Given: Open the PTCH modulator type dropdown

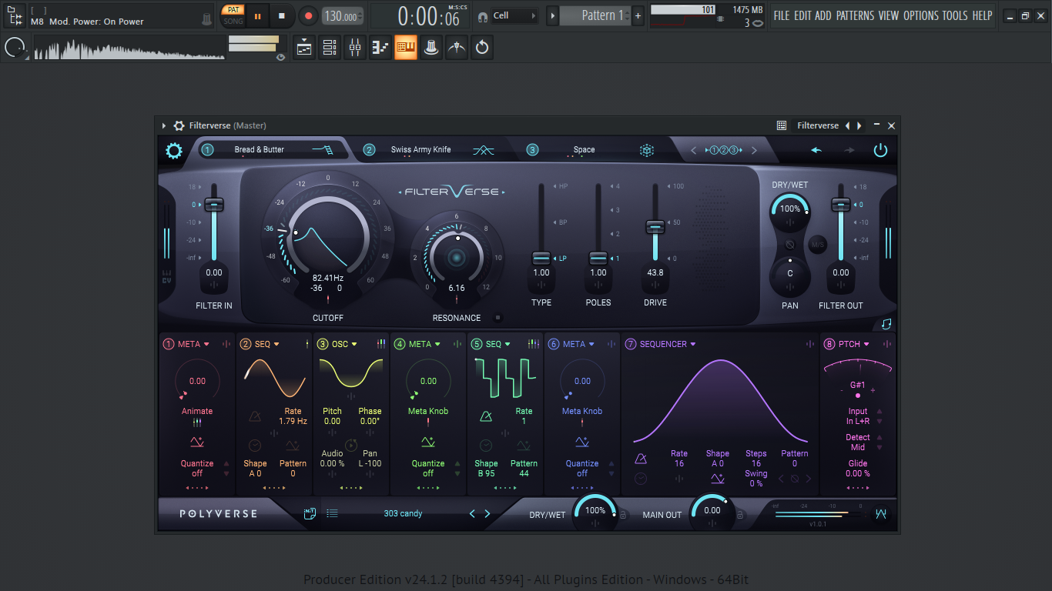Looking at the screenshot, I should (x=866, y=345).
